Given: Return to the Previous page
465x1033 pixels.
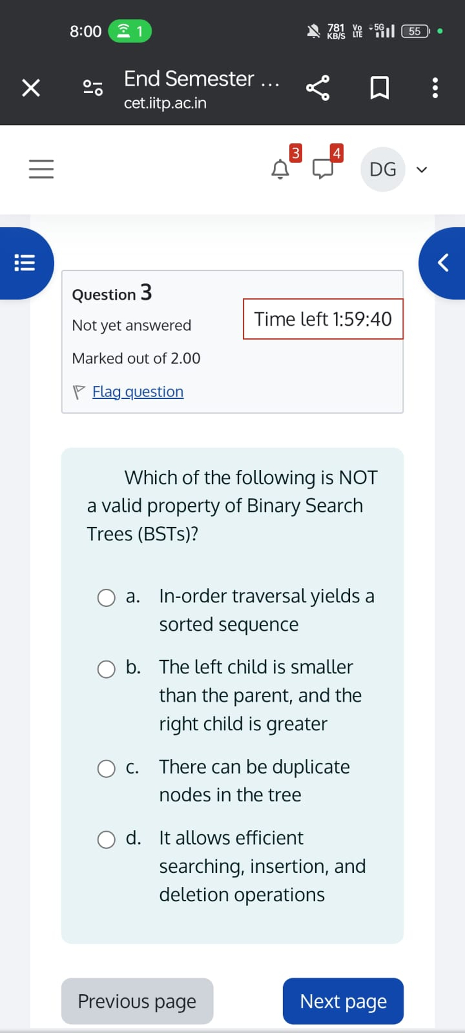Looking at the screenshot, I should [x=136, y=1001].
